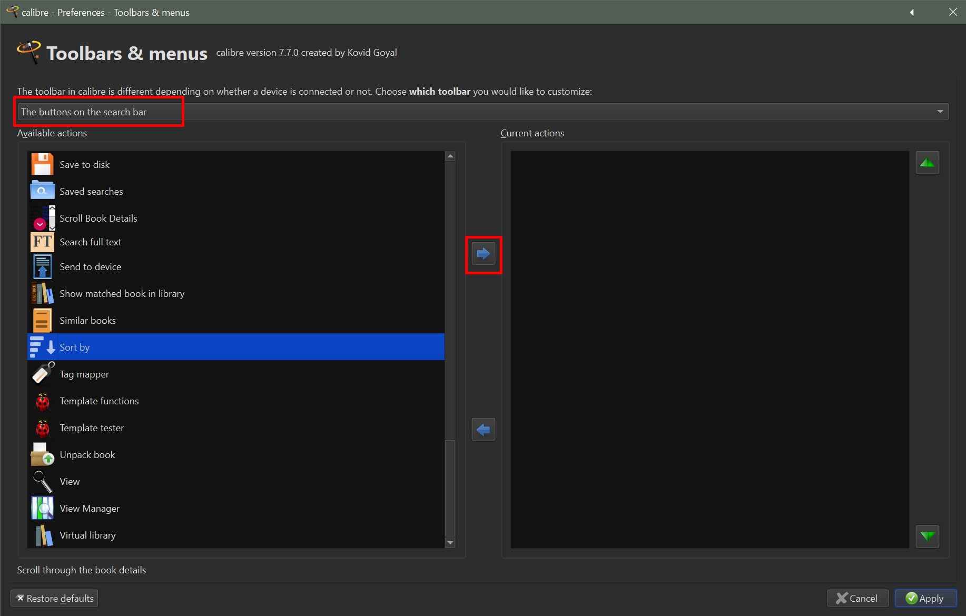Click the Template tester bug icon

click(x=42, y=428)
